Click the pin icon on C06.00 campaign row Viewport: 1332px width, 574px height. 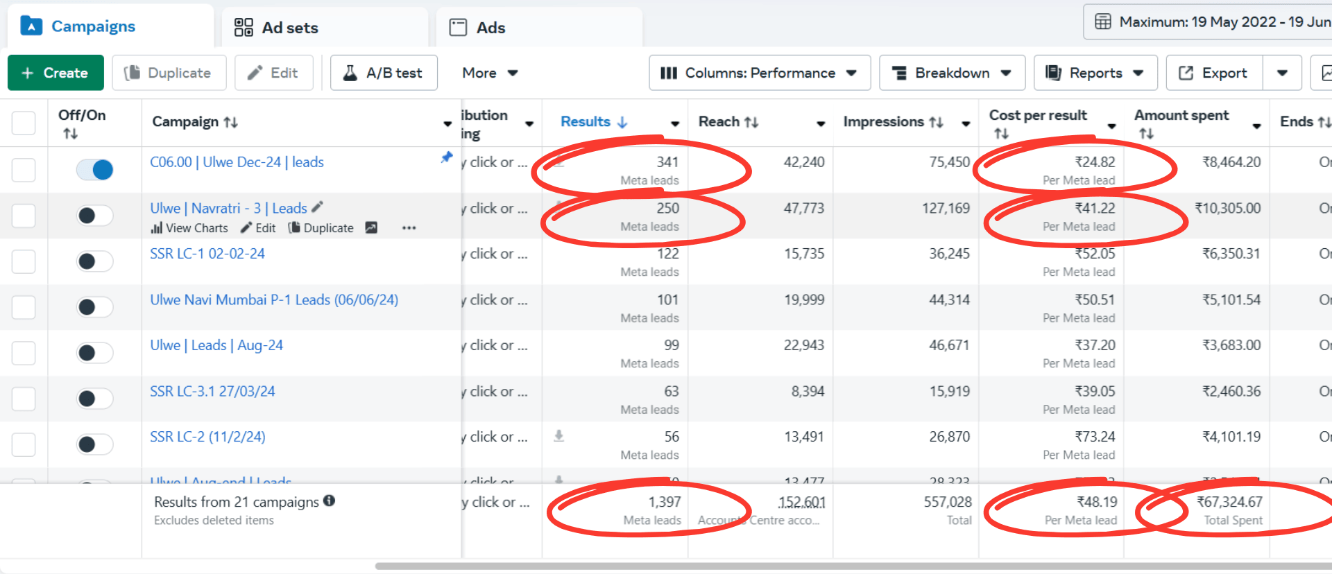point(447,158)
